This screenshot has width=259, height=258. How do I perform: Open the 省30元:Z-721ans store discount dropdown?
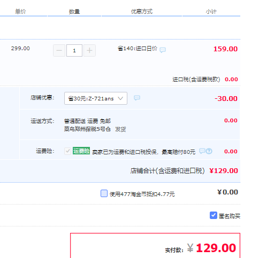(x=96, y=98)
